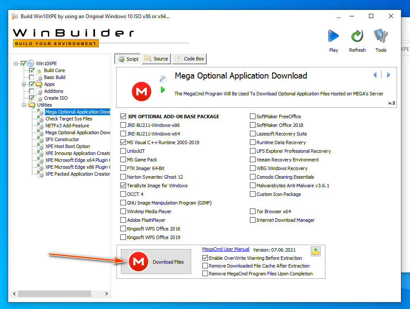Check Tor Browser x64 option
410x309 pixels.
click(252, 211)
